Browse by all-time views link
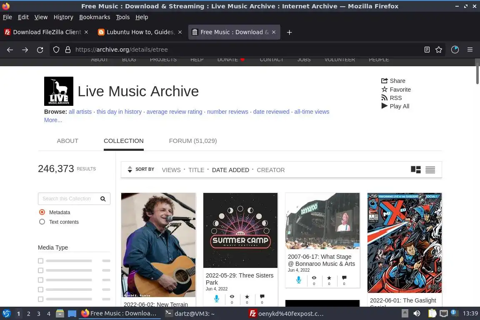 312,112
